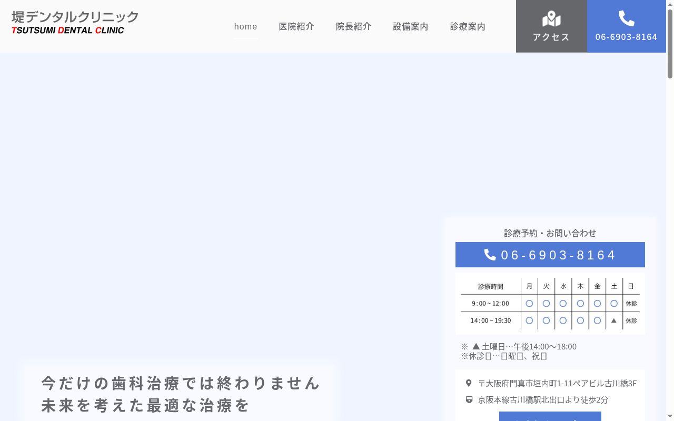Click the note ※休診日…日曜日、祝日
Viewport: 674px width, 421px height.
click(x=504, y=356)
